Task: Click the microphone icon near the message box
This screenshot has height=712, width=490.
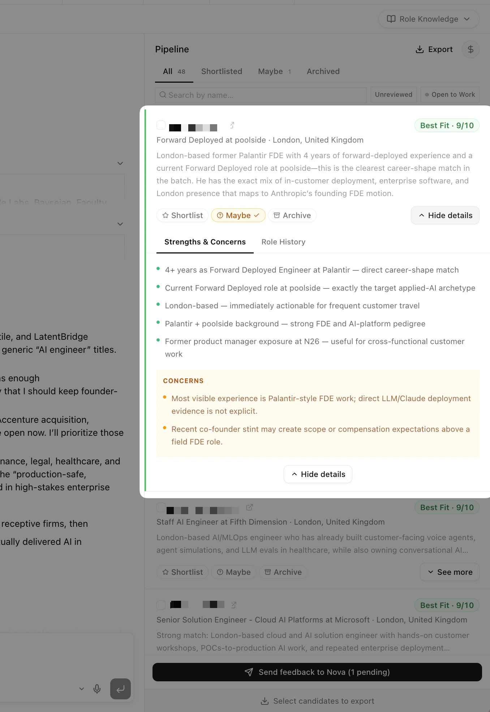Action: coord(97,689)
